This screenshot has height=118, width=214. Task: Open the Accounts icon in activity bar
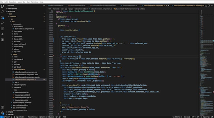pyautogui.click(x=2, y=107)
